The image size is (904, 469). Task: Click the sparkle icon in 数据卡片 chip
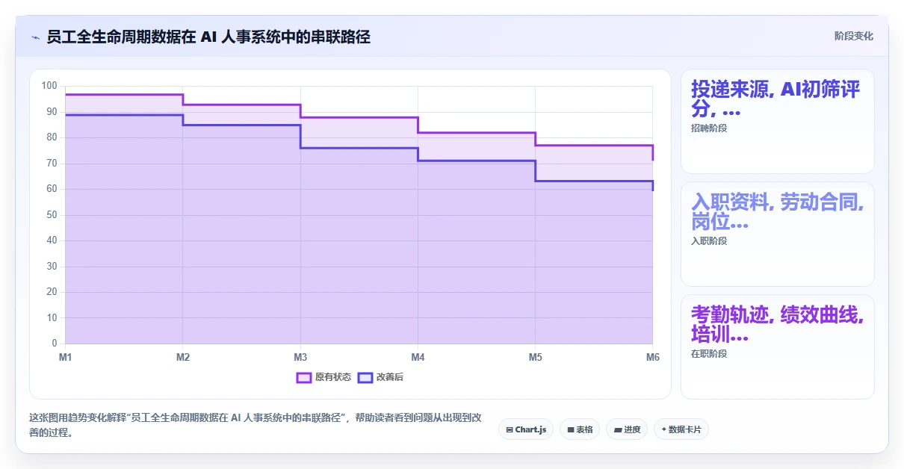[x=663, y=429]
